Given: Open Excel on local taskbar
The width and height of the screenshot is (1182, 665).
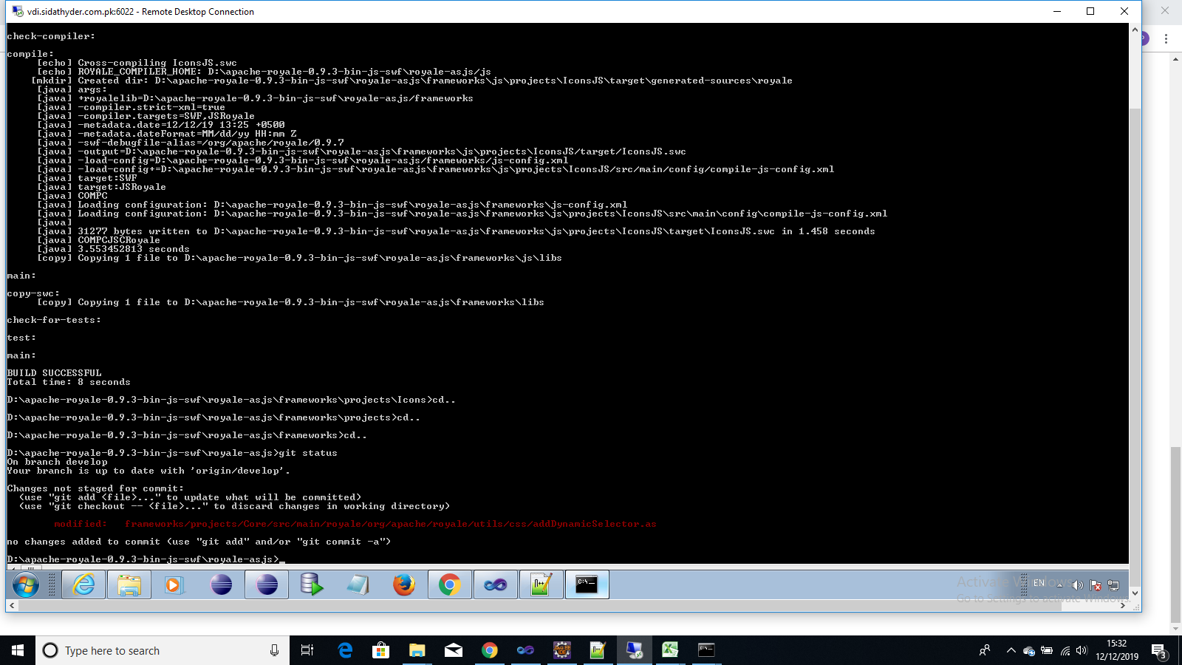Looking at the screenshot, I should 670,650.
